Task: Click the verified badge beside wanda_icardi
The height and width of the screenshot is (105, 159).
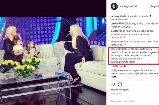Action: pos(136,7)
